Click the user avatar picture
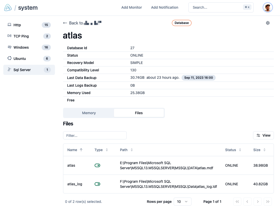 click(x=268, y=8)
